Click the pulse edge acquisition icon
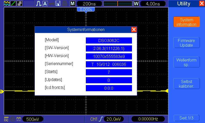The image size is (205, 123). (39, 4)
